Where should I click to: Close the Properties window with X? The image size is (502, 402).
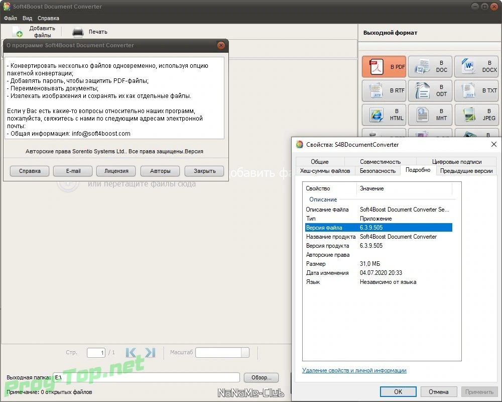coord(493,145)
